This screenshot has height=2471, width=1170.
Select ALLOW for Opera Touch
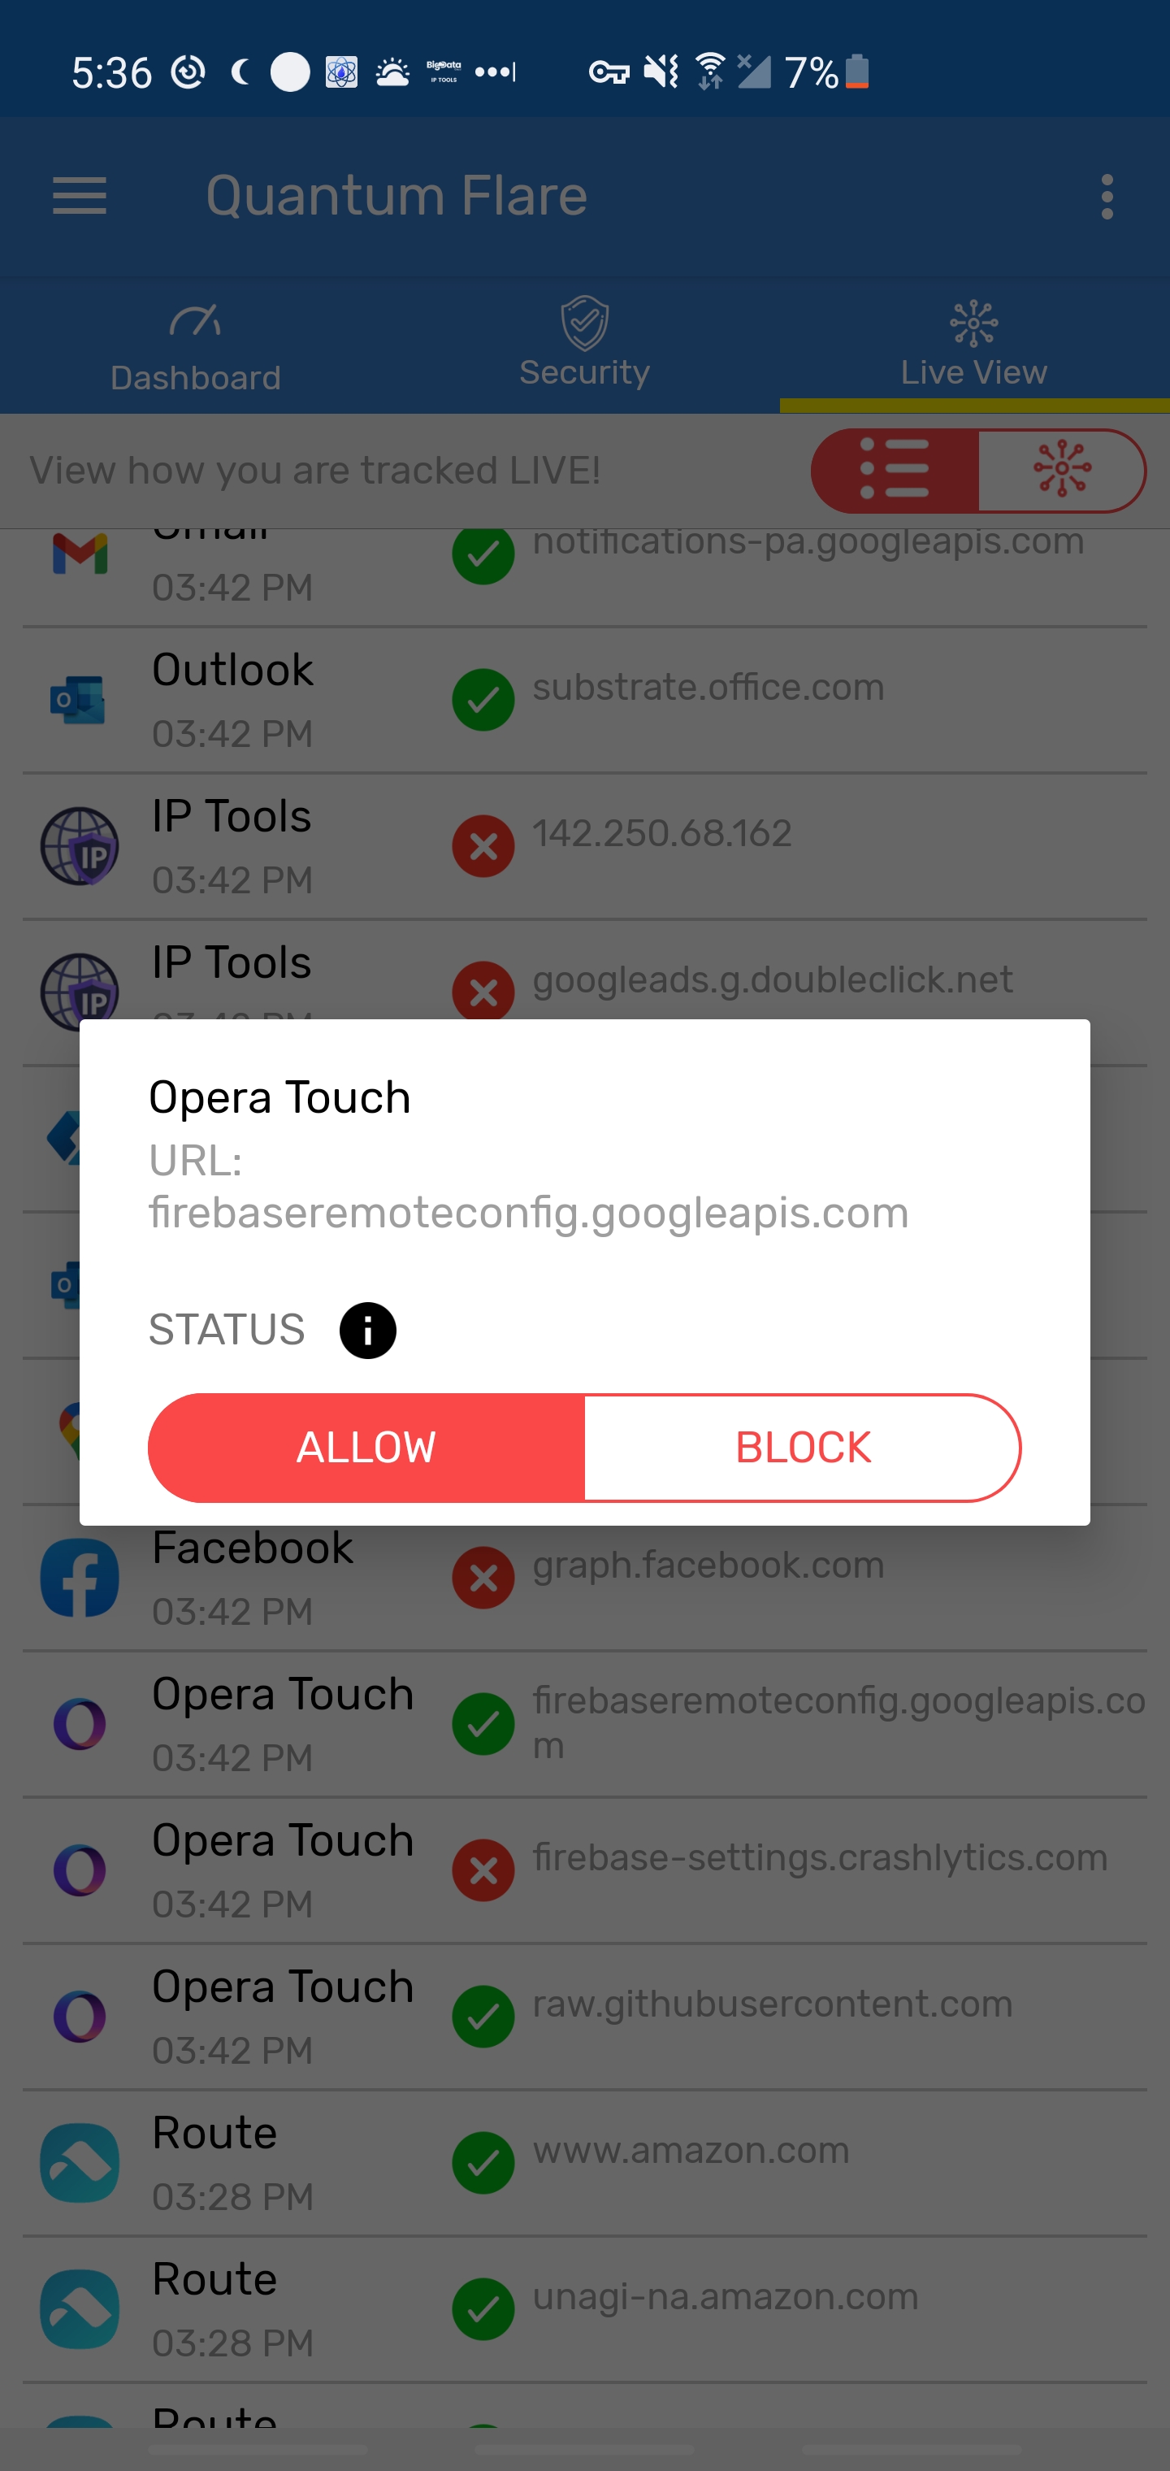tap(366, 1448)
